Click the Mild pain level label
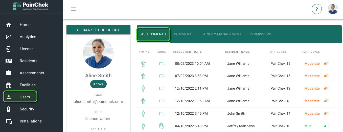343x132 pixels. 308,126
